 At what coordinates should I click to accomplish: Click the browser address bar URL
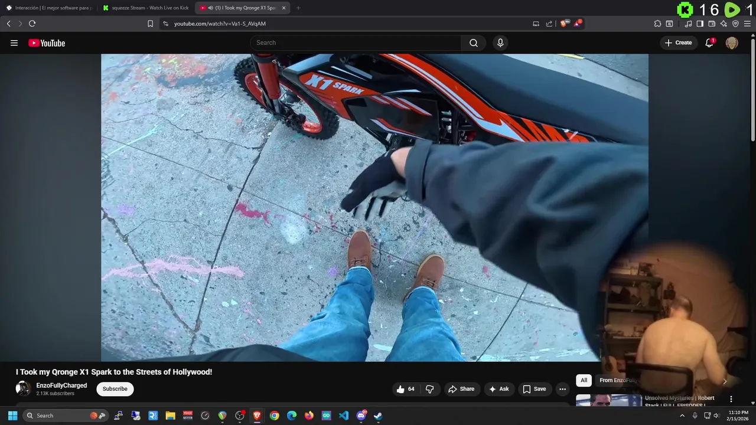[220, 24]
